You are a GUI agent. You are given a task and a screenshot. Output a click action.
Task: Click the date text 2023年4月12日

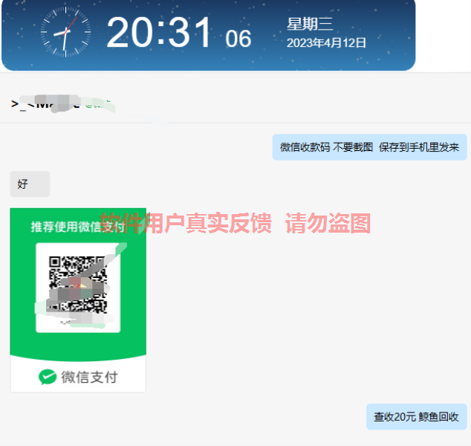pyautogui.click(x=327, y=43)
